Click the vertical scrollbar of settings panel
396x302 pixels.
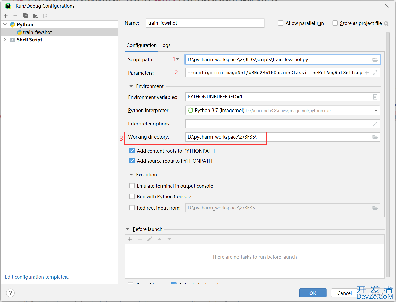point(388,154)
